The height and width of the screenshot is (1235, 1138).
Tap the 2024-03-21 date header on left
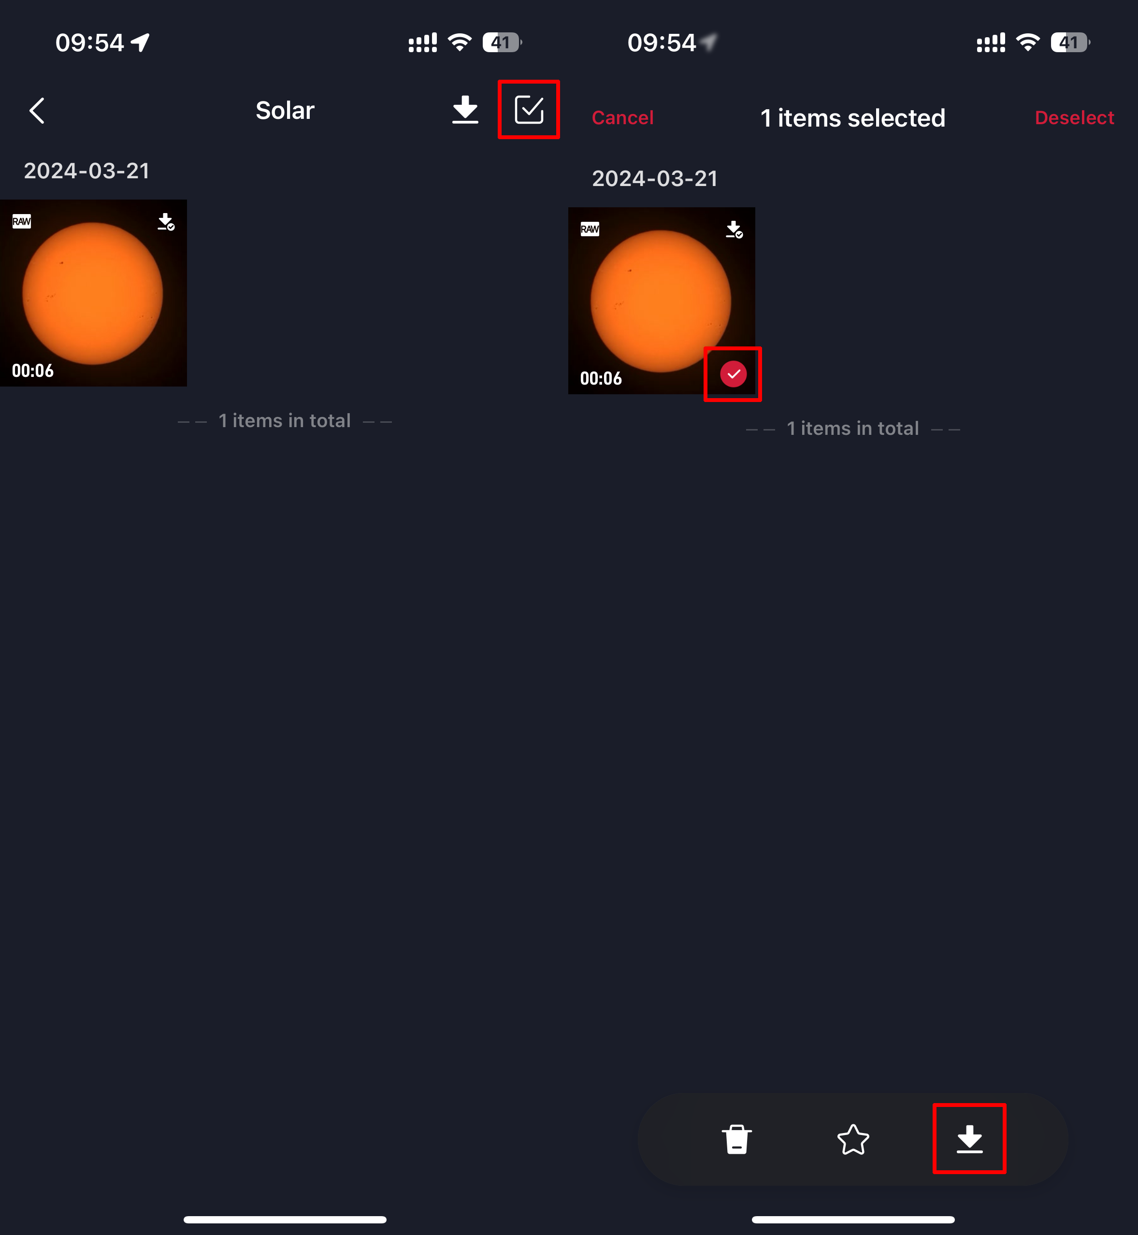[x=87, y=171]
